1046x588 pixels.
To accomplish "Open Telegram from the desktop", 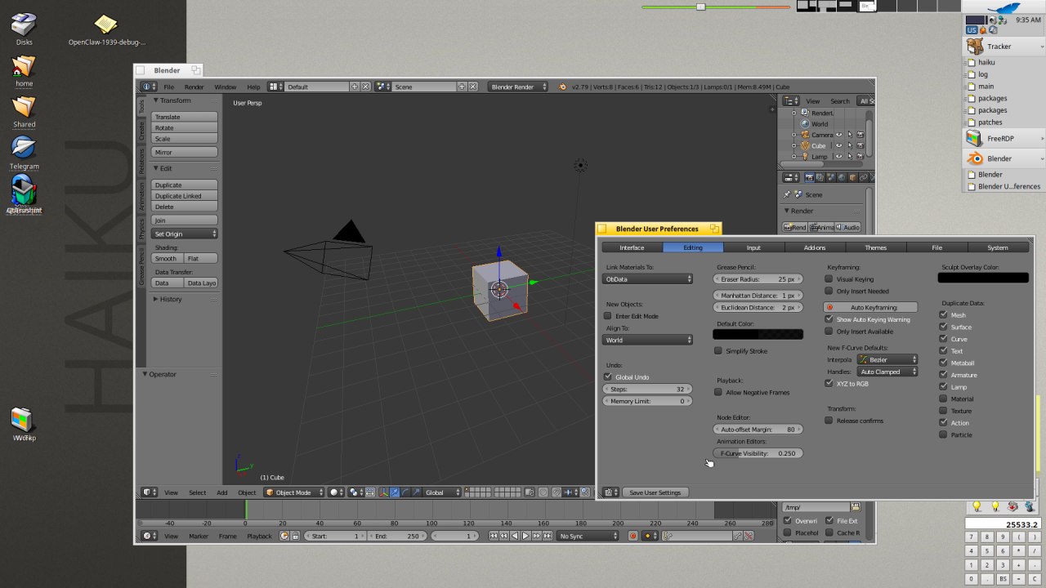I will 24,152.
